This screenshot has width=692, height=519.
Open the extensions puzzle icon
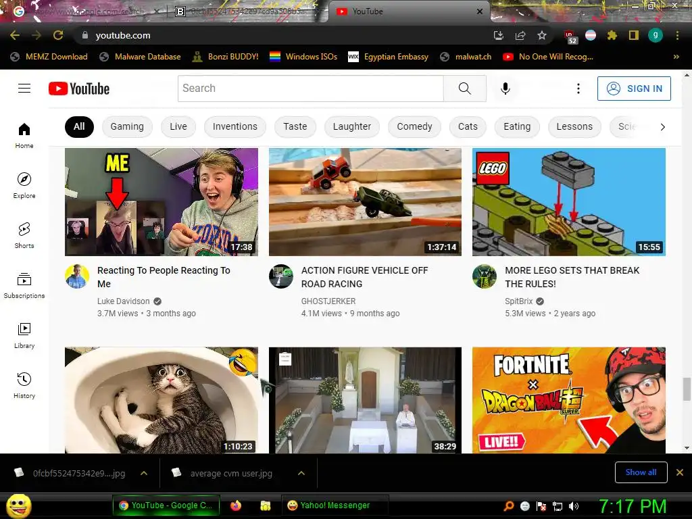(x=612, y=35)
